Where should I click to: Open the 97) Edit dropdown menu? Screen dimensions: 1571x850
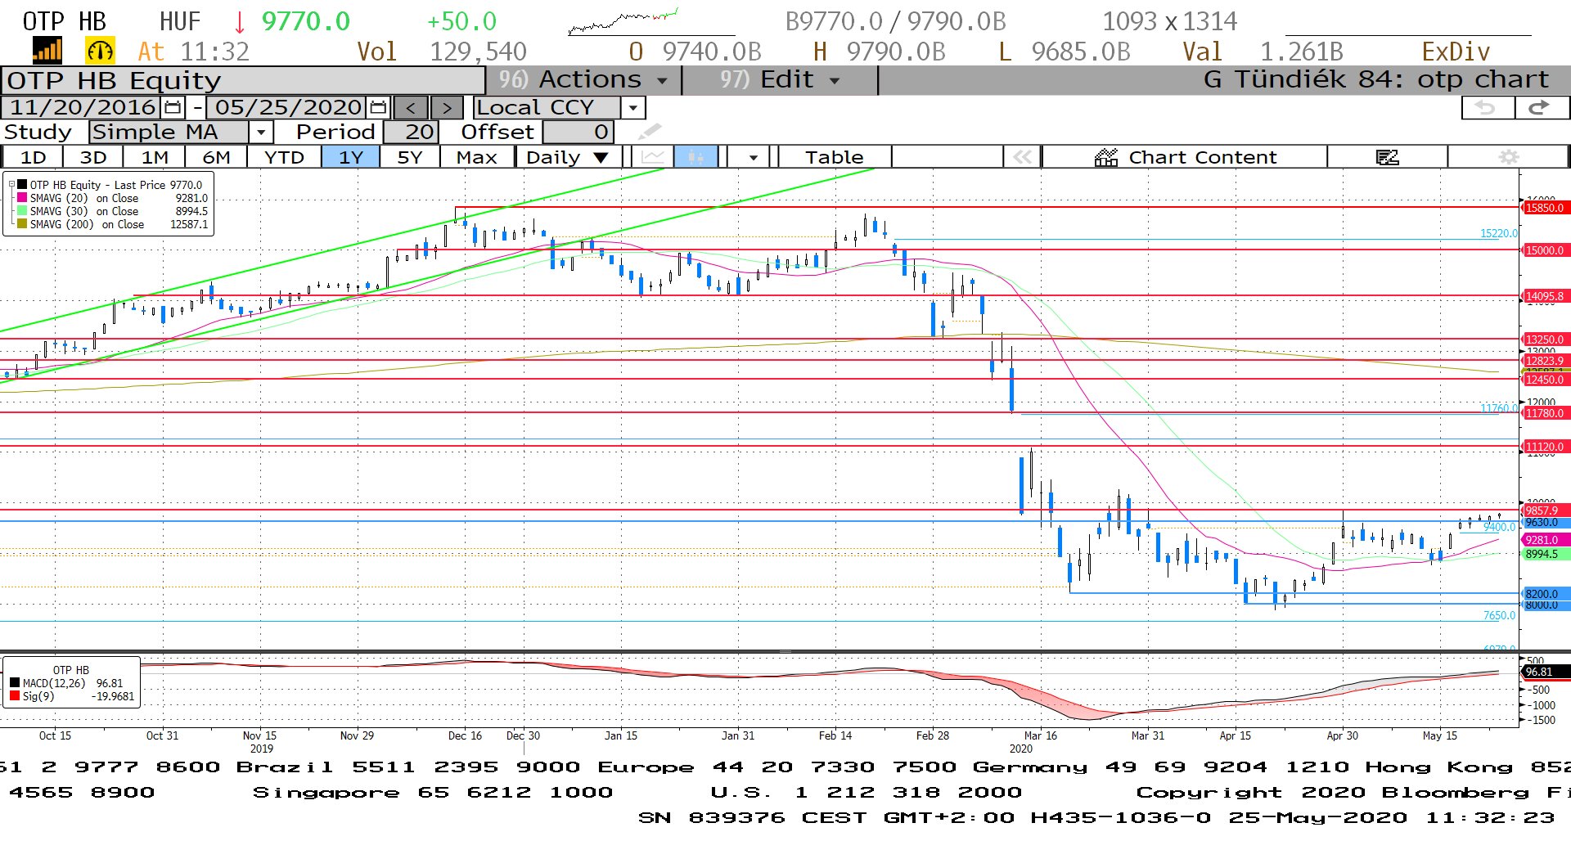pyautogui.click(x=780, y=80)
